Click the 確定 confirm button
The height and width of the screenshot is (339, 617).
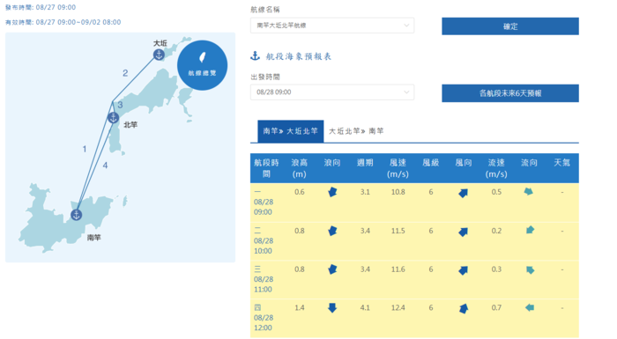[510, 26]
